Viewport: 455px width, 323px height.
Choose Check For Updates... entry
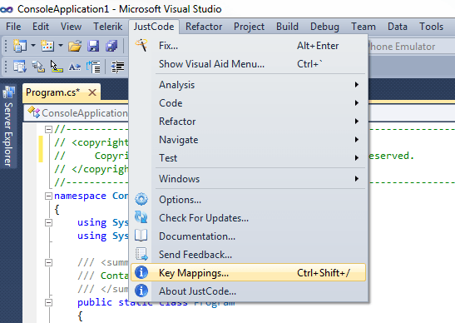[248, 218]
